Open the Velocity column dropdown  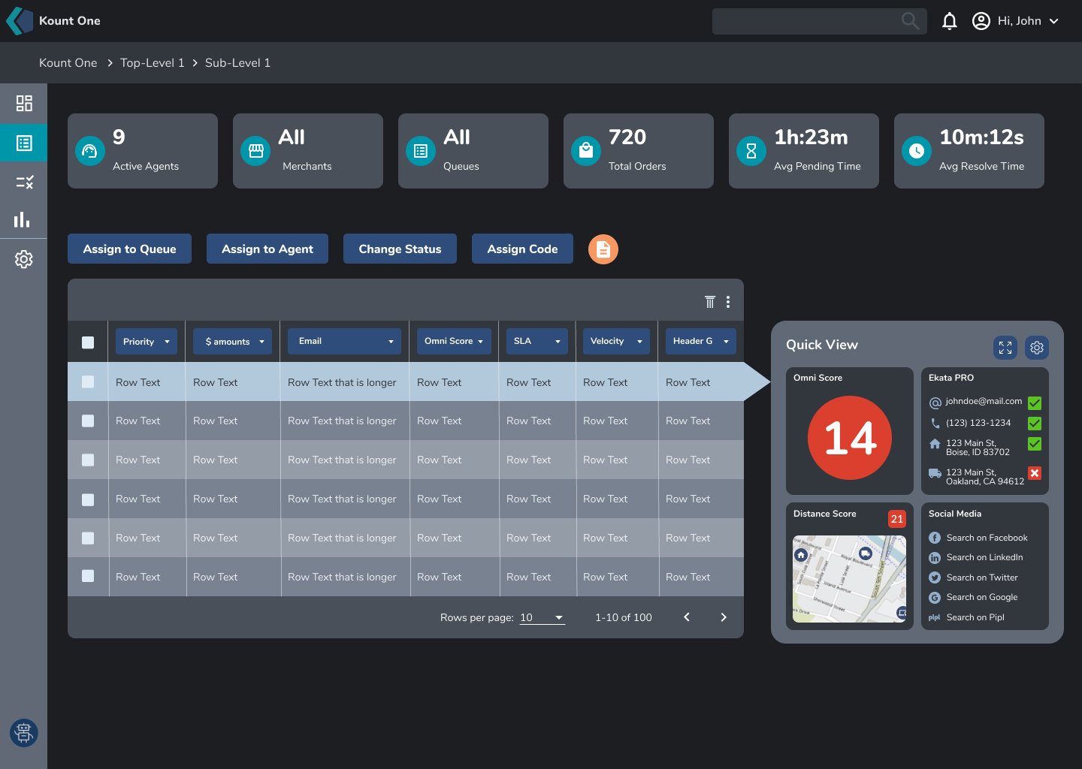point(616,342)
